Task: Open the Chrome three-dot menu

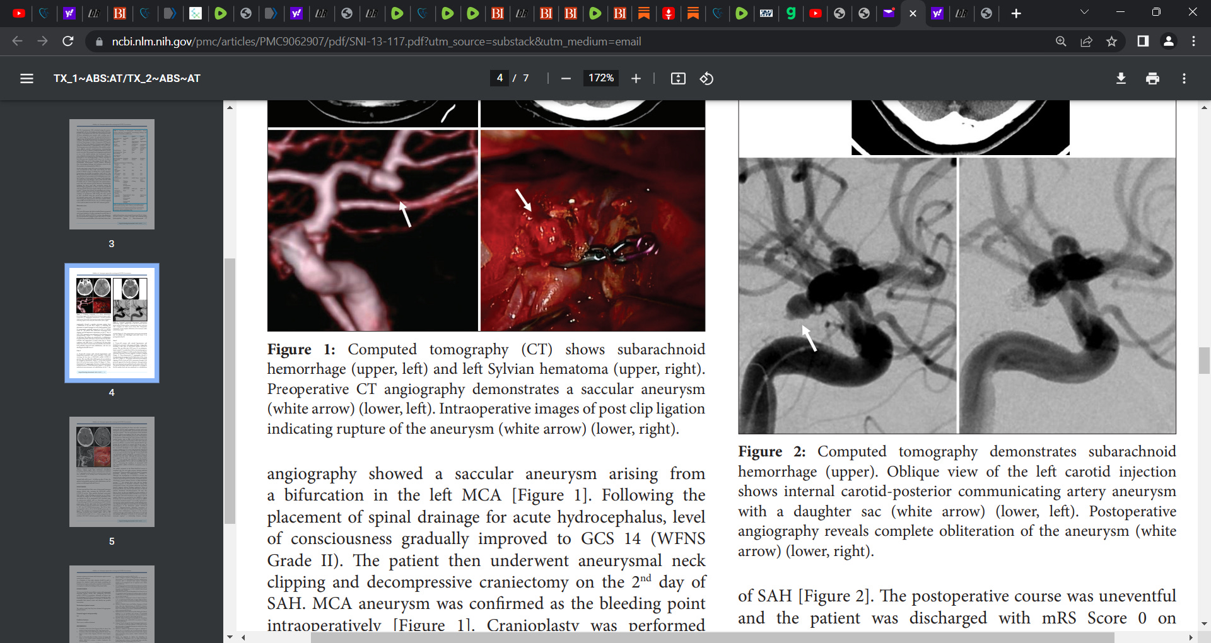Action: point(1193,41)
